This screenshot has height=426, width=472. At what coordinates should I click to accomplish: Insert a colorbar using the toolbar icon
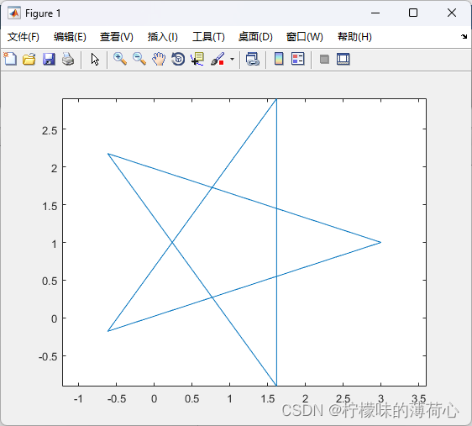click(279, 59)
